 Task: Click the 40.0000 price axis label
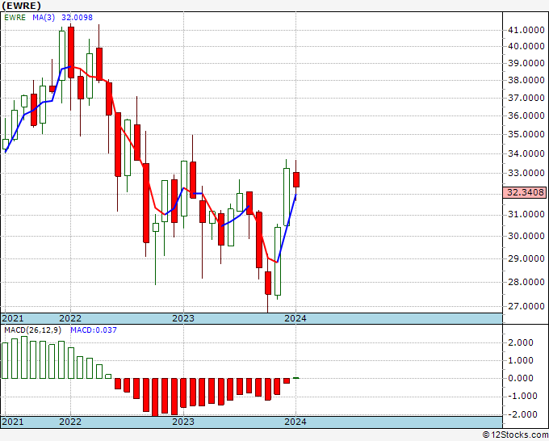tap(526, 46)
